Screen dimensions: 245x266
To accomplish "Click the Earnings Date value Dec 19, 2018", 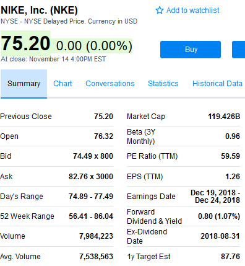I will [215, 197].
